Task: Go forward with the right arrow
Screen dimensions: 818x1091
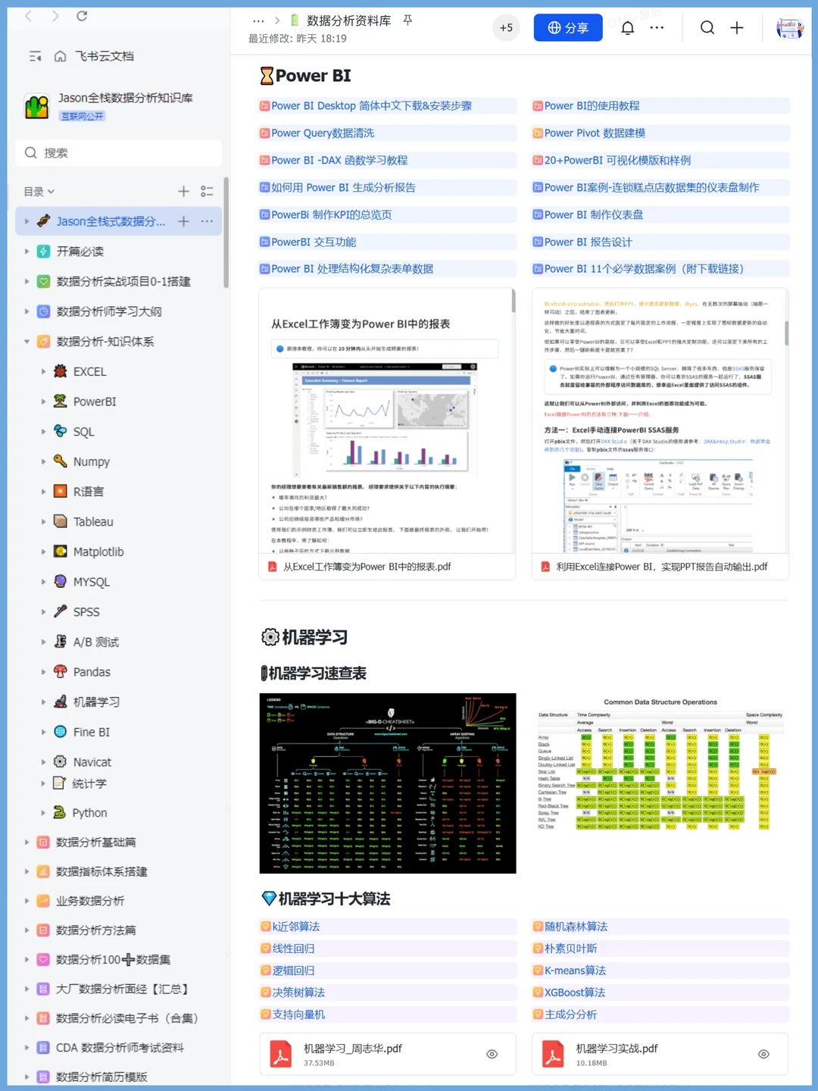Action: (x=55, y=16)
